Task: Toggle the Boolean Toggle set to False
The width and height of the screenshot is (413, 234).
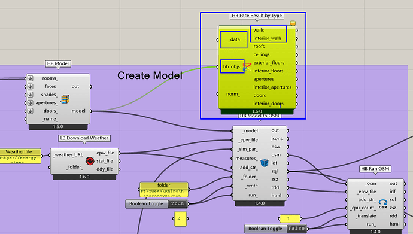Action: (277, 229)
